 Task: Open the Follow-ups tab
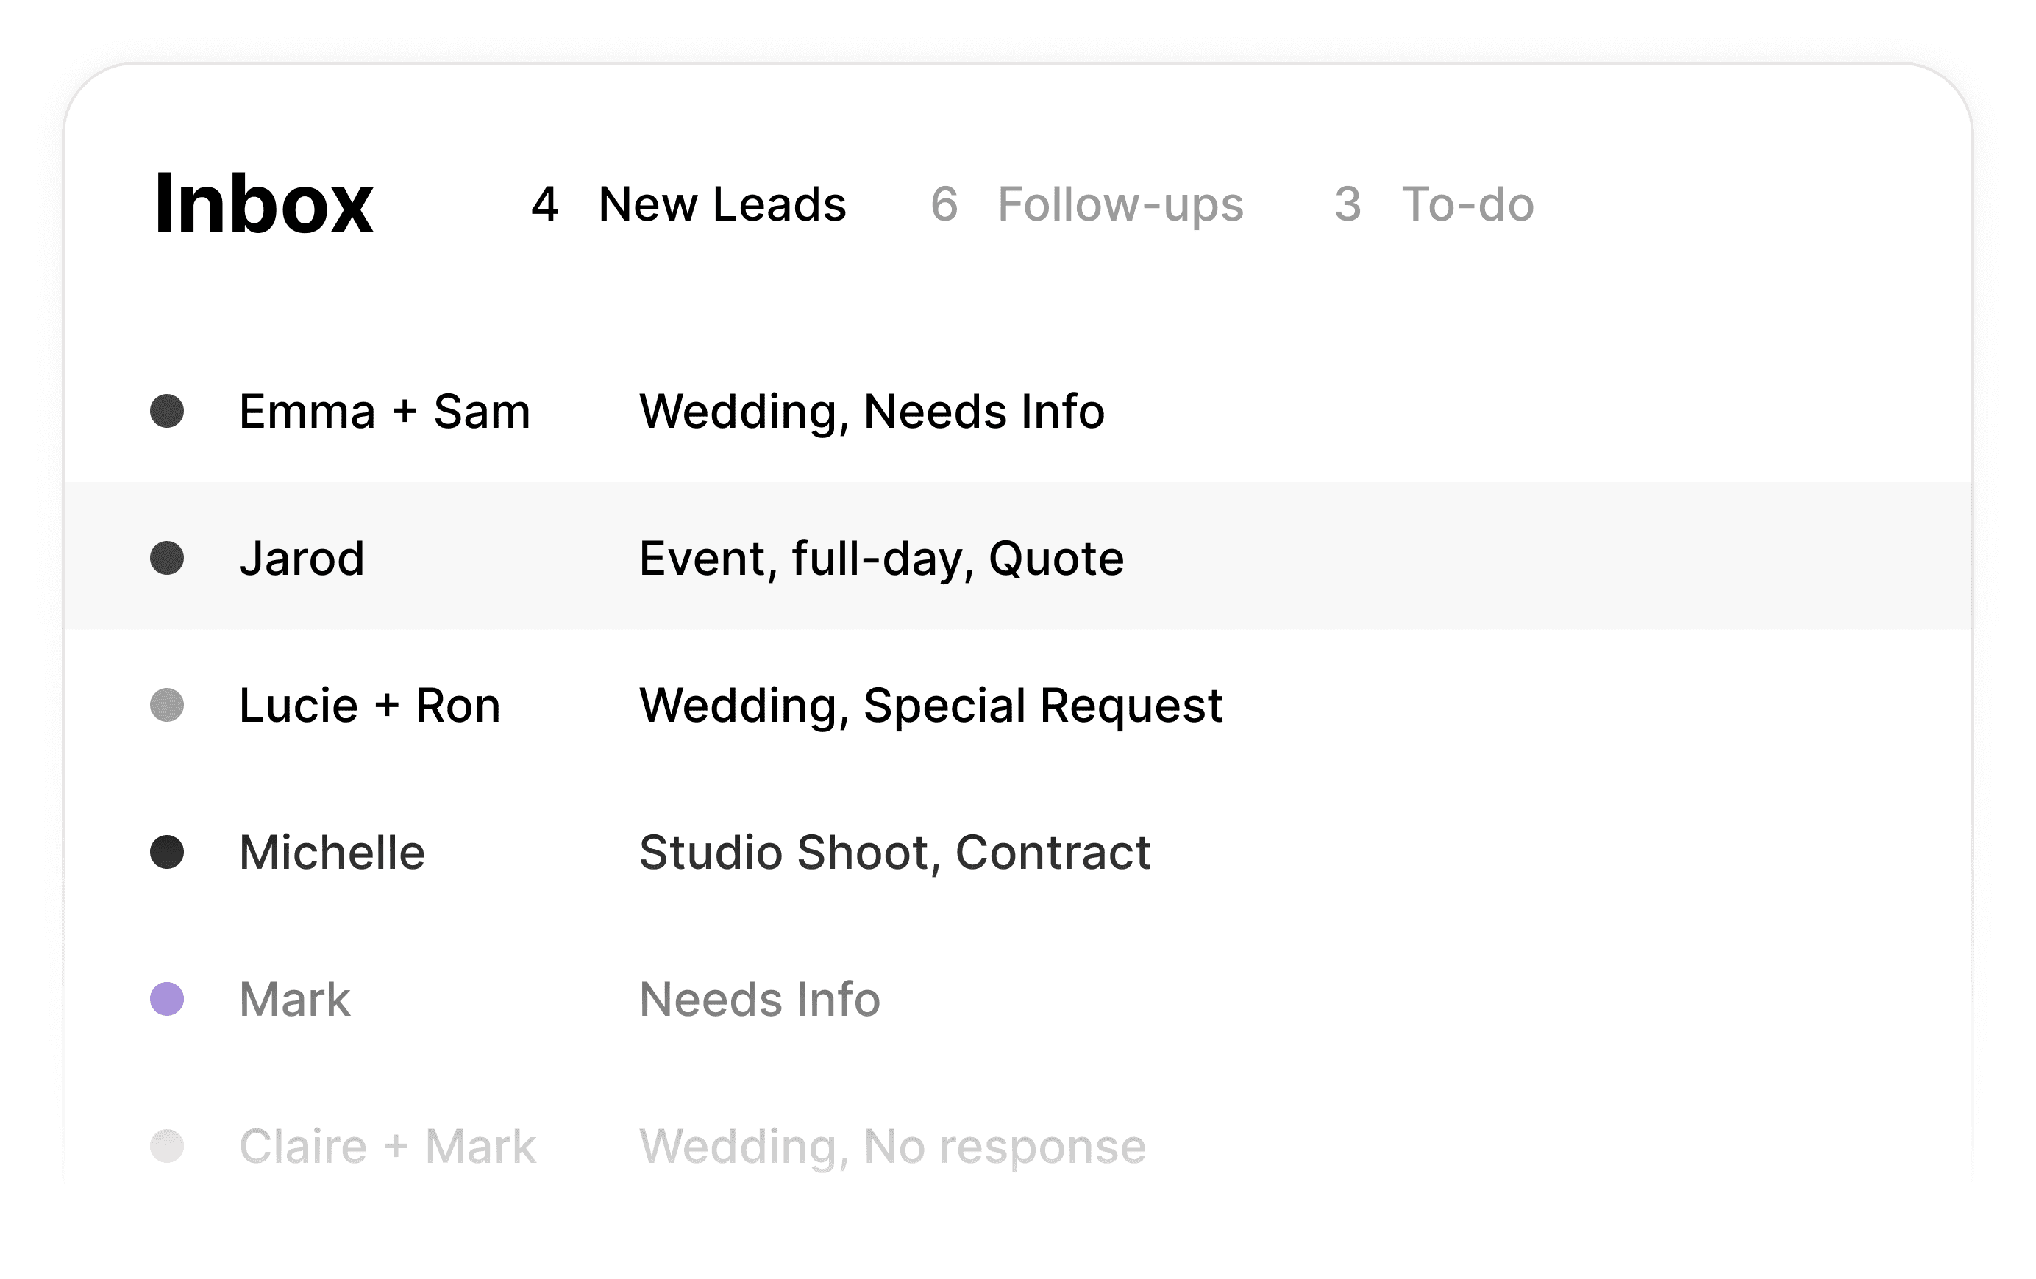pos(1087,204)
